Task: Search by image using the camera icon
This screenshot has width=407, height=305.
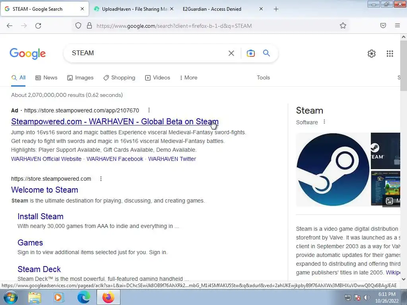Action: [x=250, y=53]
